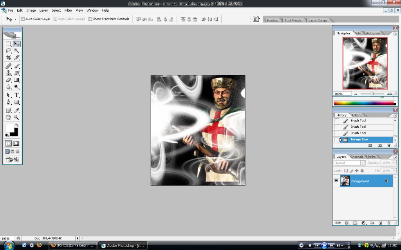The image size is (401, 250).
Task: Click Edit in ImageReady button
Action: 12,160
